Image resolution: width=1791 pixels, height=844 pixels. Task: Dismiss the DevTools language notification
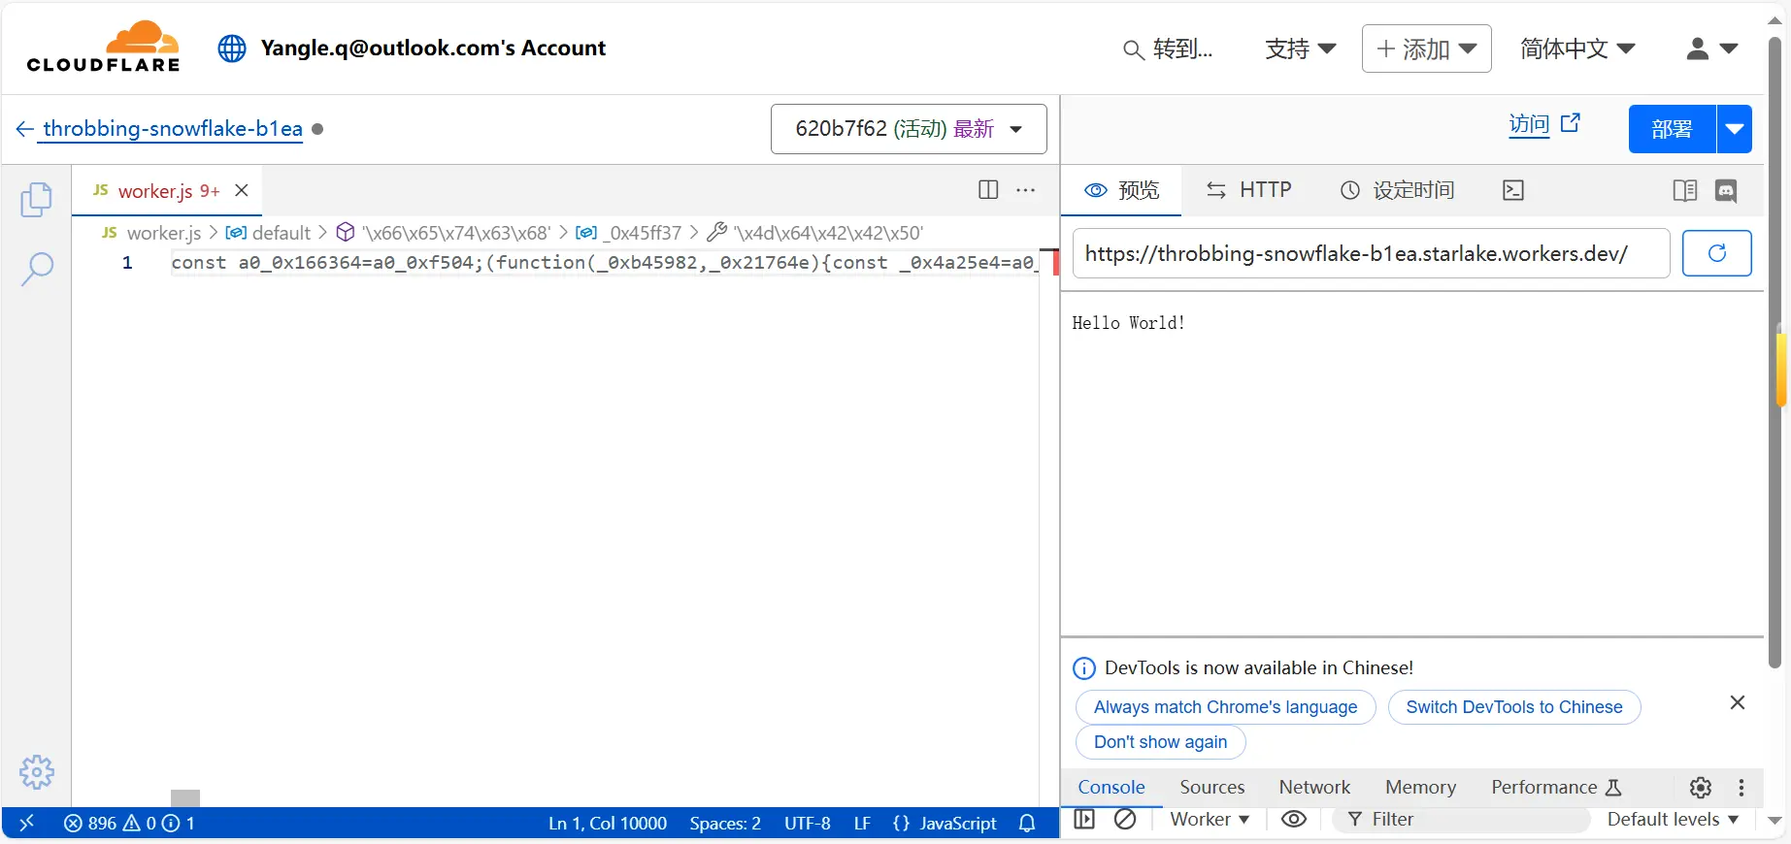[x=1738, y=702]
